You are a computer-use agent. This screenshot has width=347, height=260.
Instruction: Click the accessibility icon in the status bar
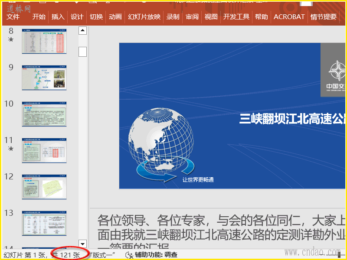point(129,255)
